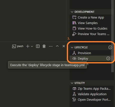Viewport: 115px width, 107px height.
Task: Split the terminal panel
Action: 38,46
